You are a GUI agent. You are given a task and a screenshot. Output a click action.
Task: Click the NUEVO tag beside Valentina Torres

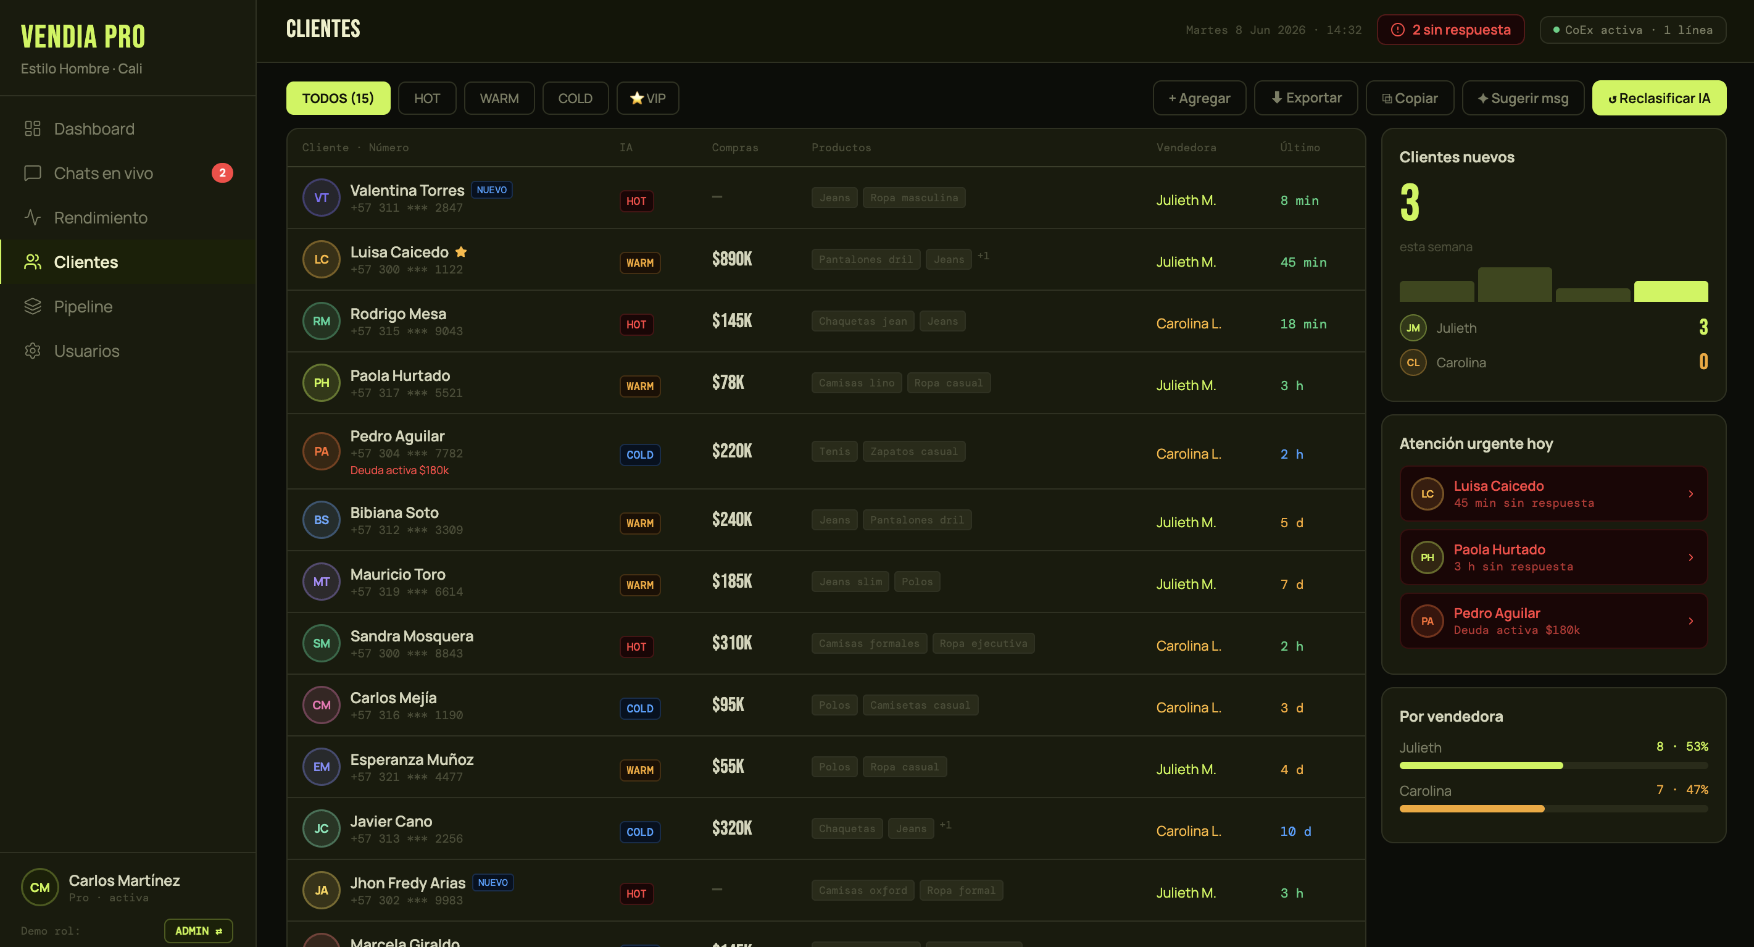click(492, 190)
